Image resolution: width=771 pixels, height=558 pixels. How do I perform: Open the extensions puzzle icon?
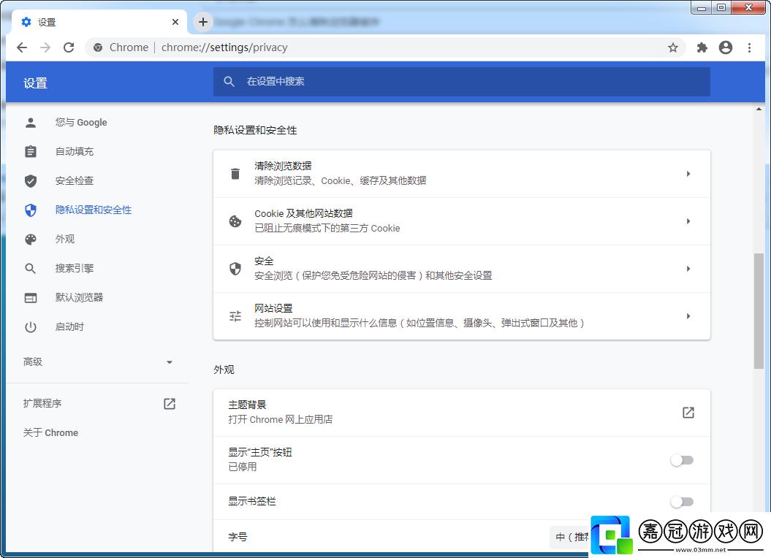(702, 47)
